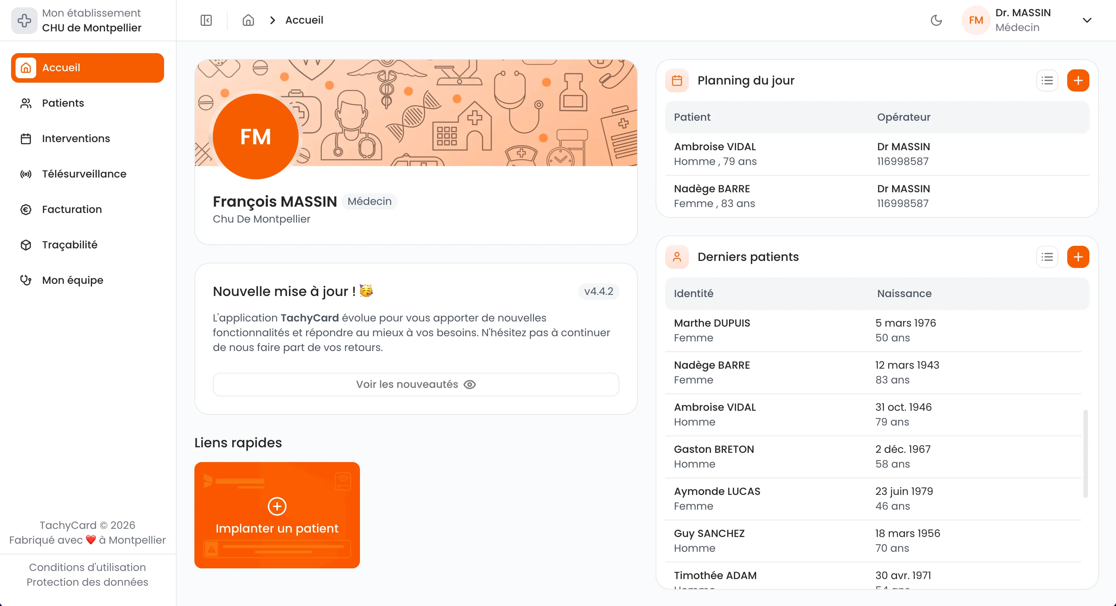Click the Derniers patients person icon
1116x606 pixels.
pos(677,257)
